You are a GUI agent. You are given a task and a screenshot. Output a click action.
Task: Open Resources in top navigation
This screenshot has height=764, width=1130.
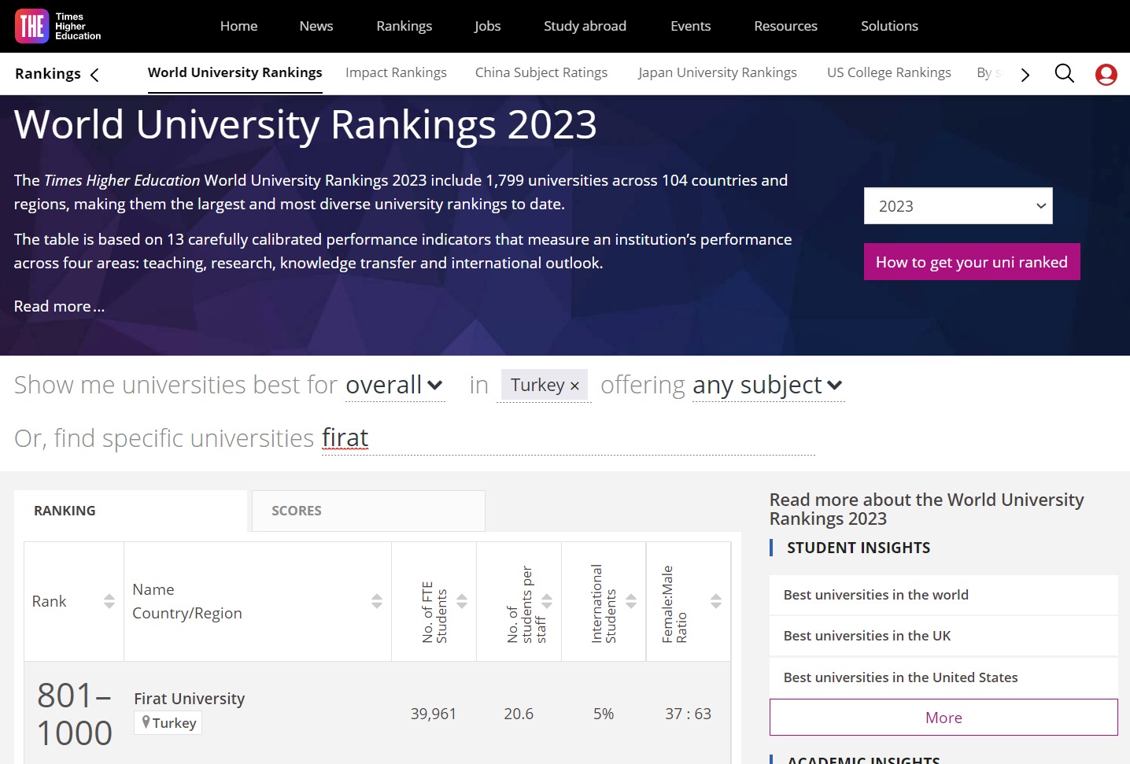pyautogui.click(x=785, y=26)
